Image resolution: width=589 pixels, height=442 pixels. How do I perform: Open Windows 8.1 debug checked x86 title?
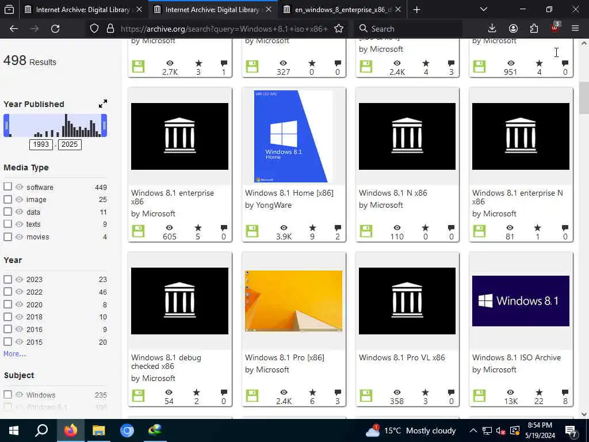click(166, 361)
